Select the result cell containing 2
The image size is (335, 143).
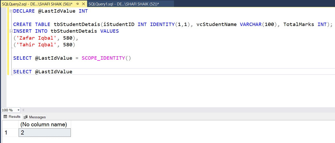click(x=44, y=133)
